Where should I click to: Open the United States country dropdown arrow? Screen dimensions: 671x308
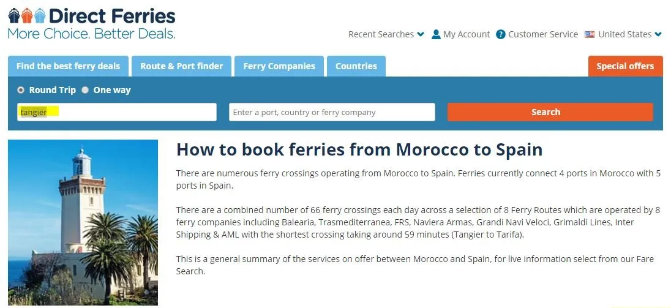point(658,34)
